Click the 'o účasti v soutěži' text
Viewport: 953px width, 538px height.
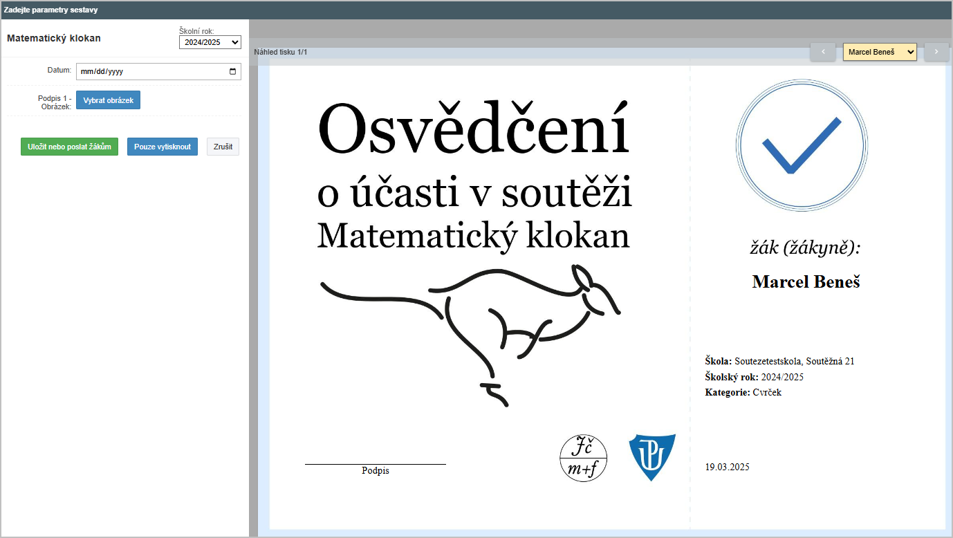click(474, 193)
